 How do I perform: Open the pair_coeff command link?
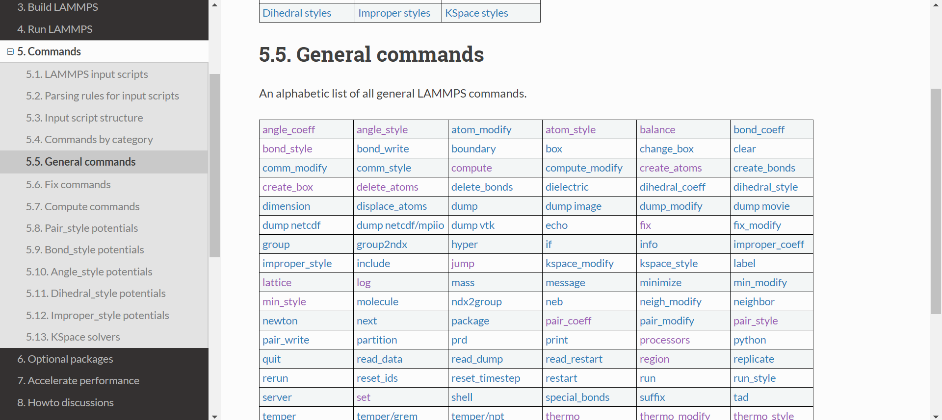coord(568,321)
